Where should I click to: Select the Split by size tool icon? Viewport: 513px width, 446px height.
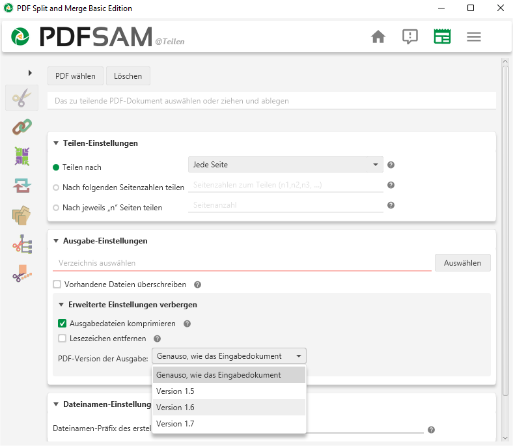pos(22,273)
